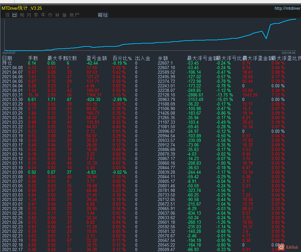
Task: Open the 季 quarterly tab
Action: [x=36, y=15]
